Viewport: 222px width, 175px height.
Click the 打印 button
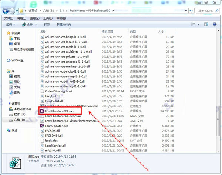click(x=47, y=24)
